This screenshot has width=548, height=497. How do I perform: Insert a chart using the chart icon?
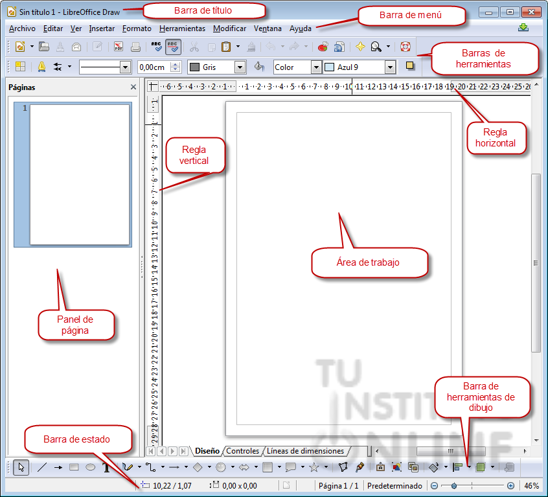pos(323,47)
